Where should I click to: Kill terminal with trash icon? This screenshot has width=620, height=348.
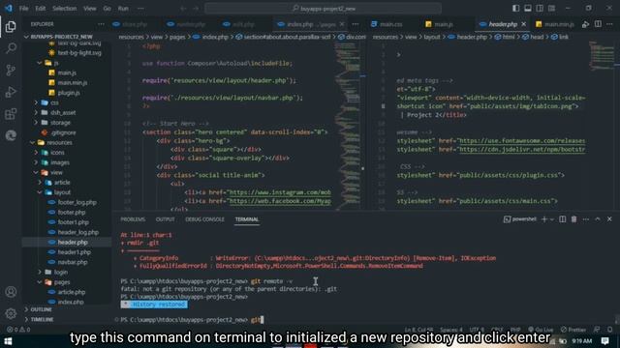tap(573, 219)
